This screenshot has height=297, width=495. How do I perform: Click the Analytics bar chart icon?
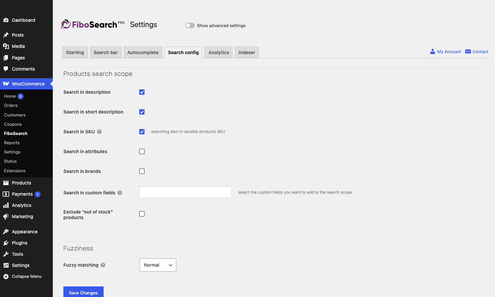6,205
